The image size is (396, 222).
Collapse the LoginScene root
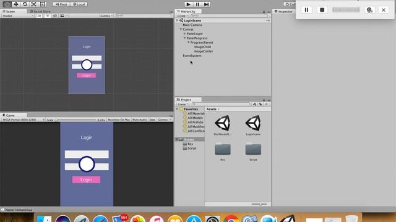(x=178, y=20)
